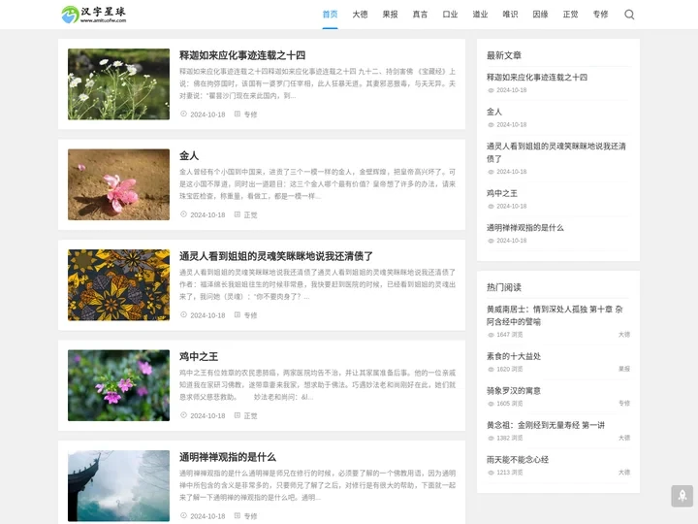Click the eye icon beside 1647 浏览
The width and height of the screenshot is (698, 524).
pos(491,335)
